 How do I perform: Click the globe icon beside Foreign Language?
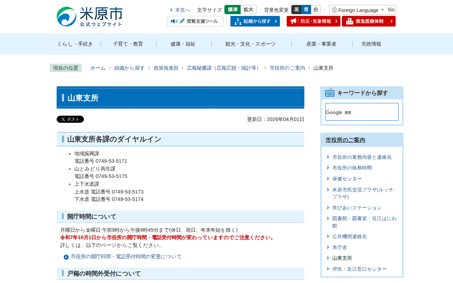(334, 10)
